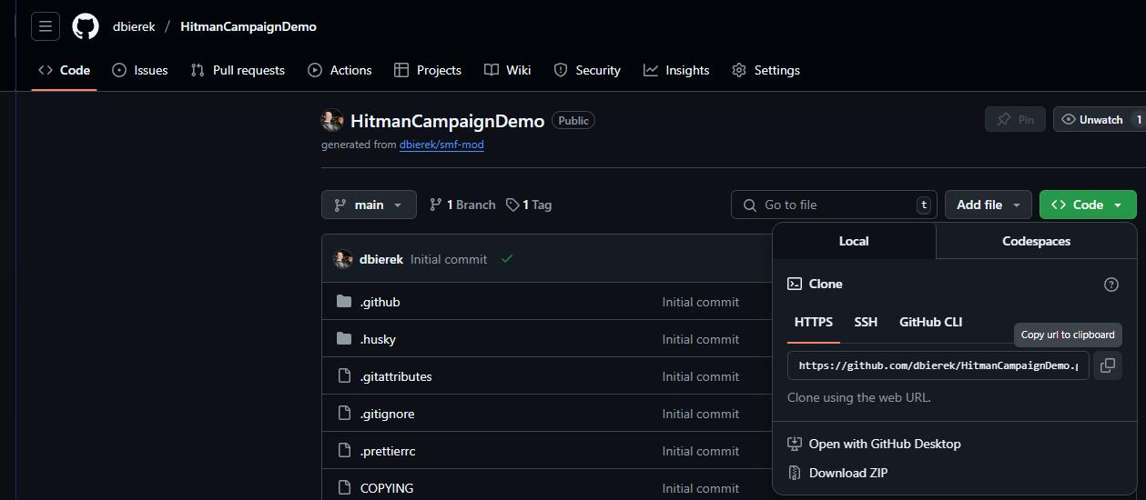Open the Wiki tab
The width and height of the screenshot is (1146, 500).
pyautogui.click(x=508, y=70)
